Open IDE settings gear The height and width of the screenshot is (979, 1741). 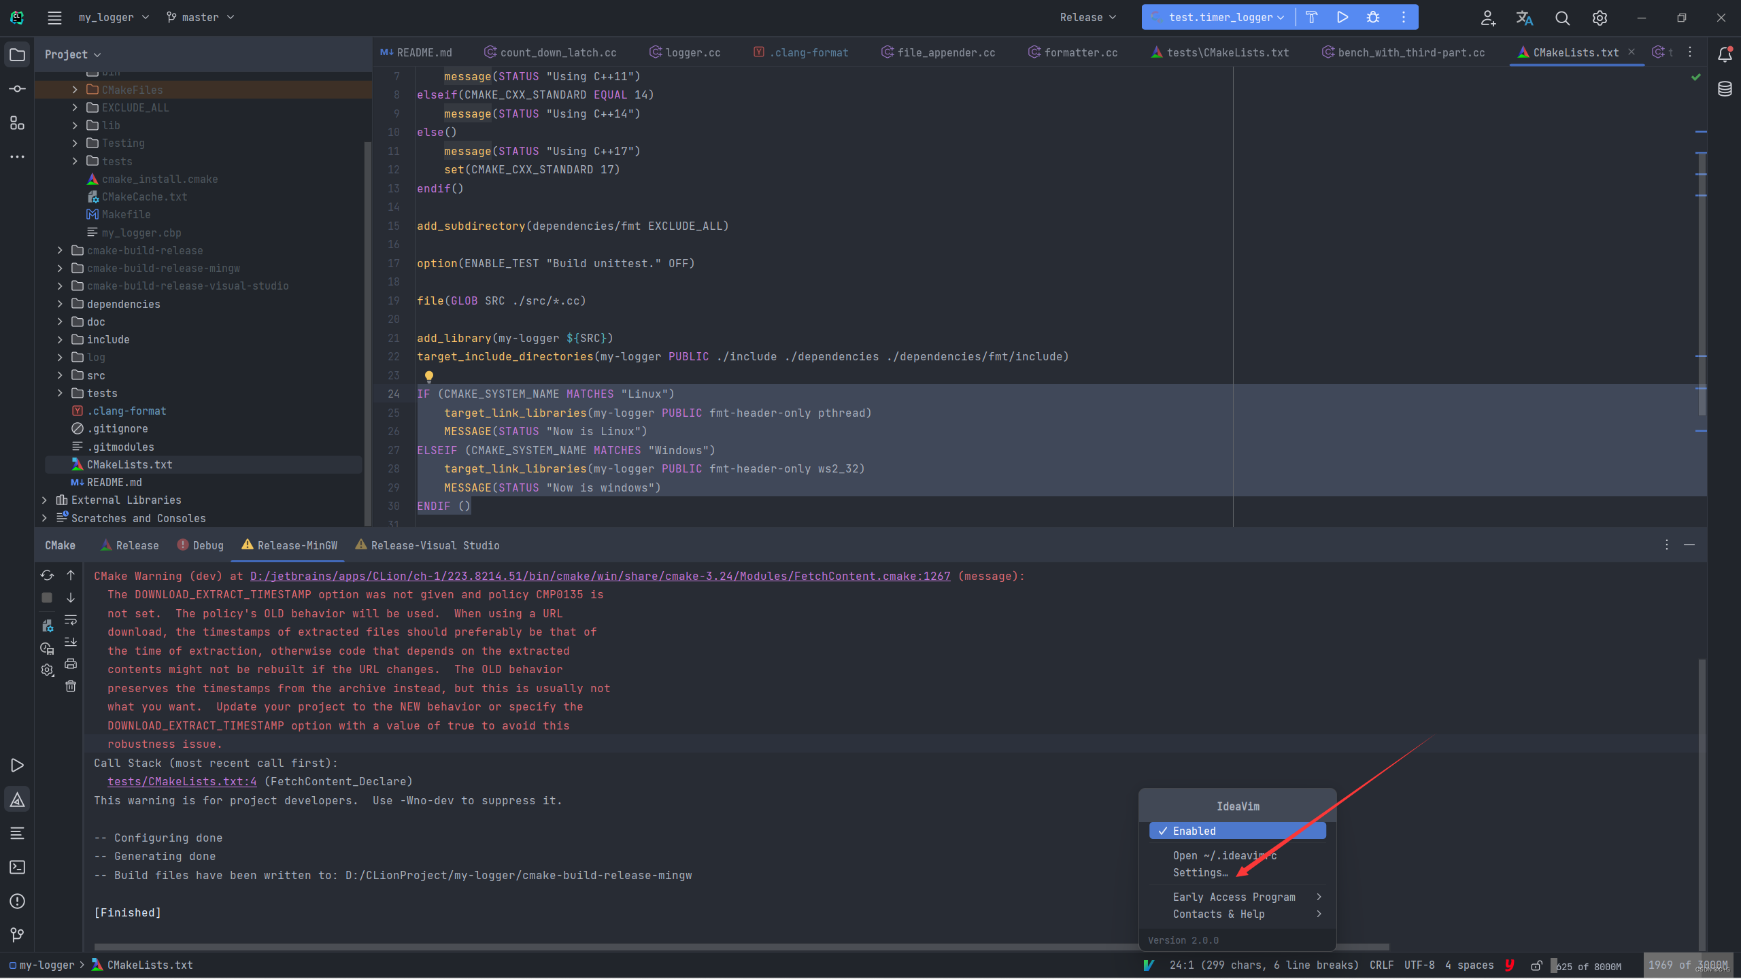[1600, 18]
